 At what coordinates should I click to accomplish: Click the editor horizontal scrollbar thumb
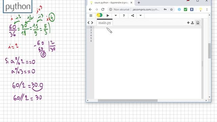tap(127, 100)
